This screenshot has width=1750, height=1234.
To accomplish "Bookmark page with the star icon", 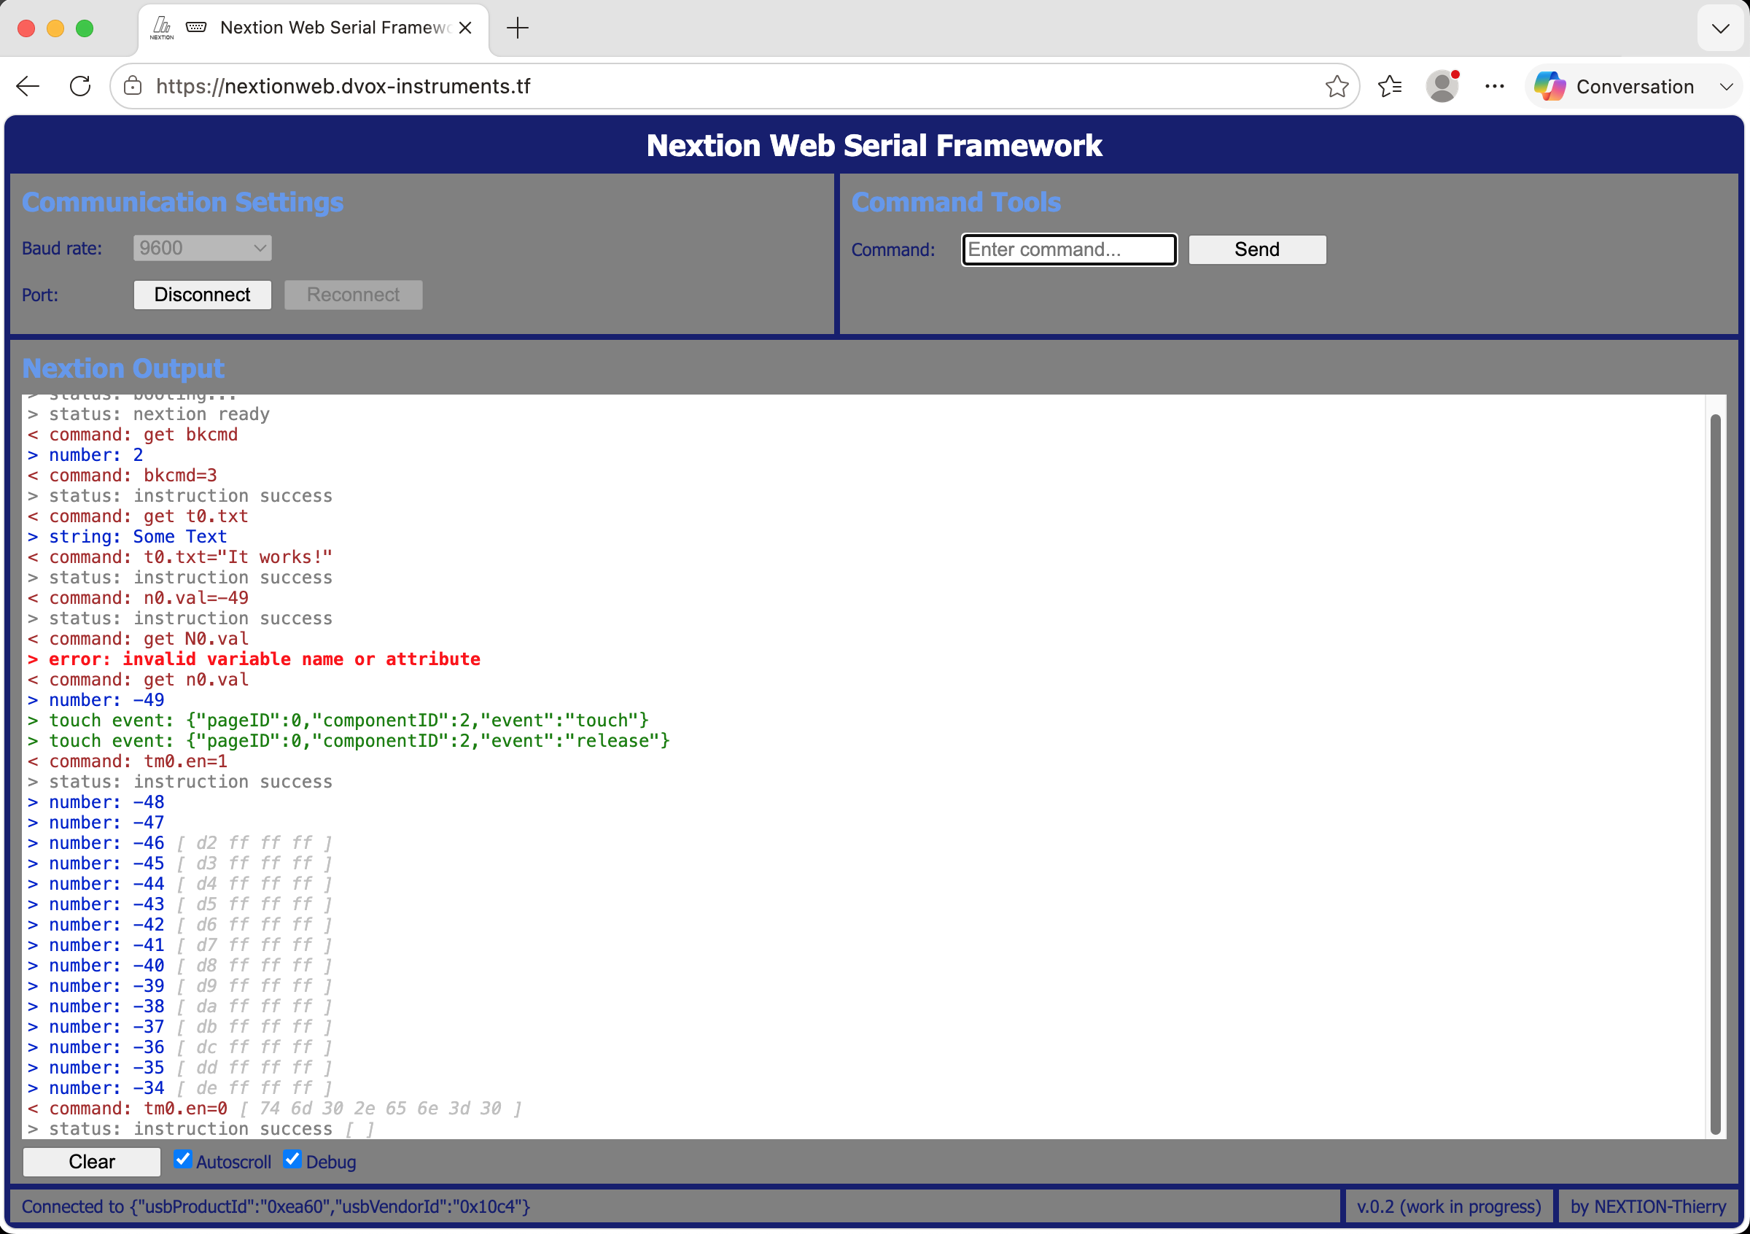I will [1336, 86].
